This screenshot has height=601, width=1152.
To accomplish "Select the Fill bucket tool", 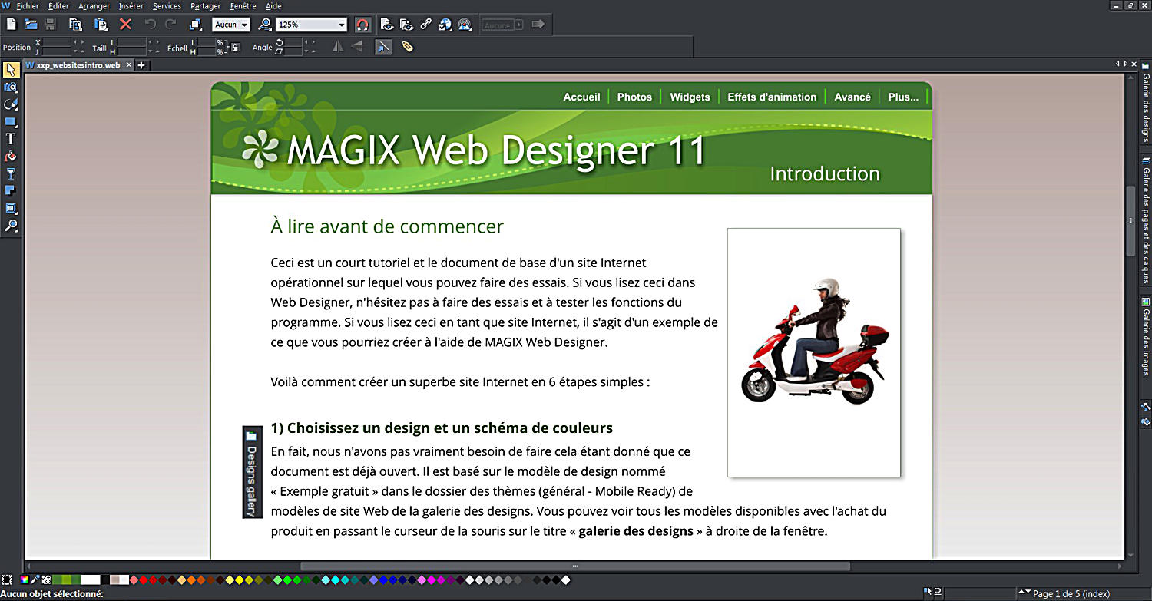I will (x=11, y=156).
